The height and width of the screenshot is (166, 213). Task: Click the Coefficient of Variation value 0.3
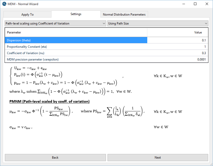point(177,53)
